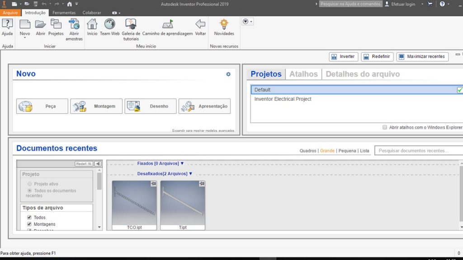Uncheck the Todos file type checkbox
This screenshot has width=463, height=260.
tap(29, 218)
